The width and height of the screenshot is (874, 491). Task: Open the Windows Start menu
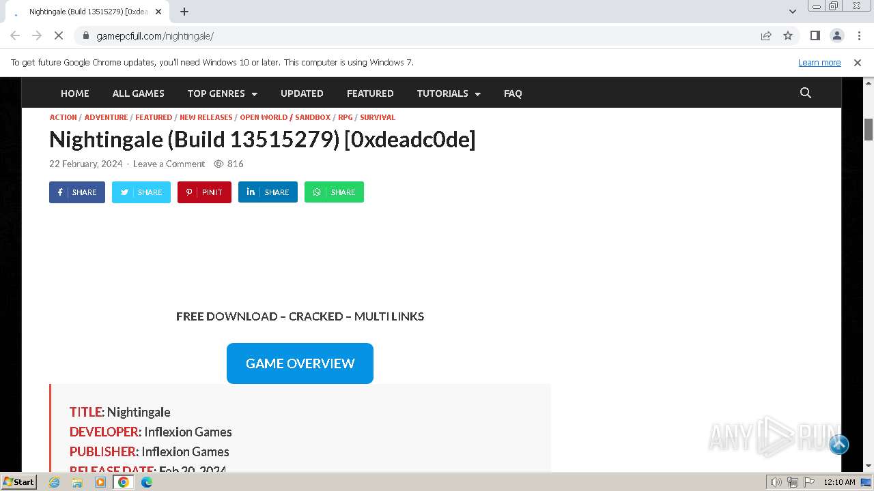pyautogui.click(x=19, y=482)
